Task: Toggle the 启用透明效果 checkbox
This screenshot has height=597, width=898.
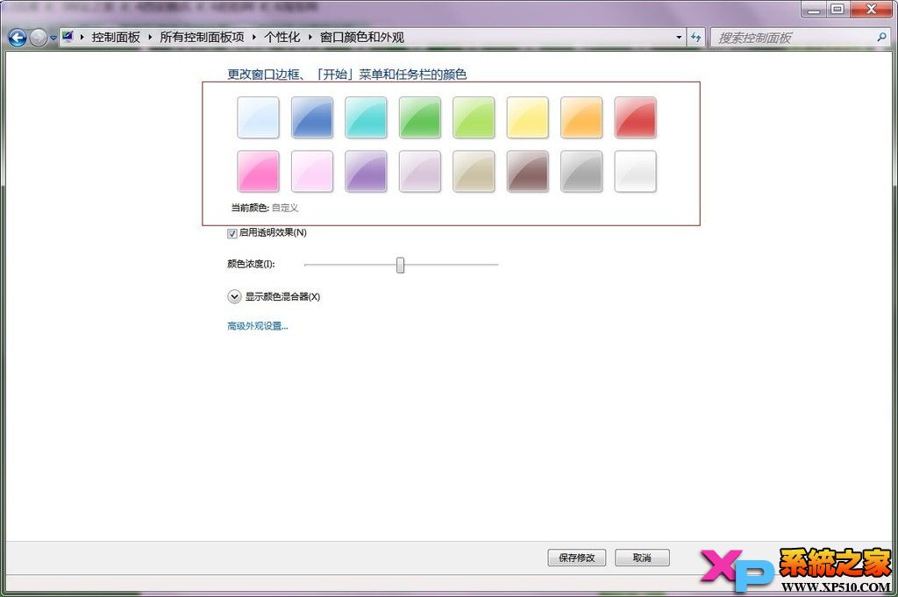Action: pyautogui.click(x=232, y=232)
